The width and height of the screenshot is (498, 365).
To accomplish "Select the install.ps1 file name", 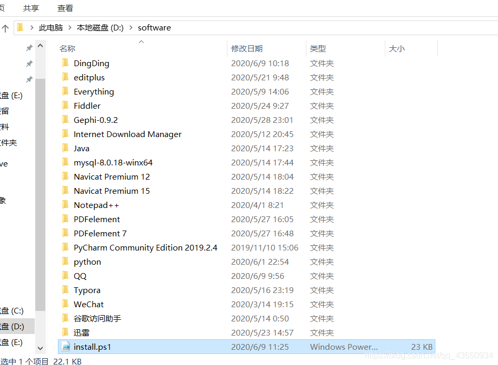I will coord(93,347).
